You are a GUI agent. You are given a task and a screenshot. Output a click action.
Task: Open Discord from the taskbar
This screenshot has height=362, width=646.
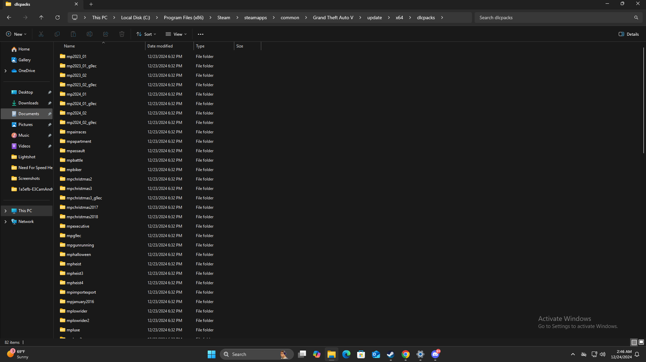(x=435, y=354)
